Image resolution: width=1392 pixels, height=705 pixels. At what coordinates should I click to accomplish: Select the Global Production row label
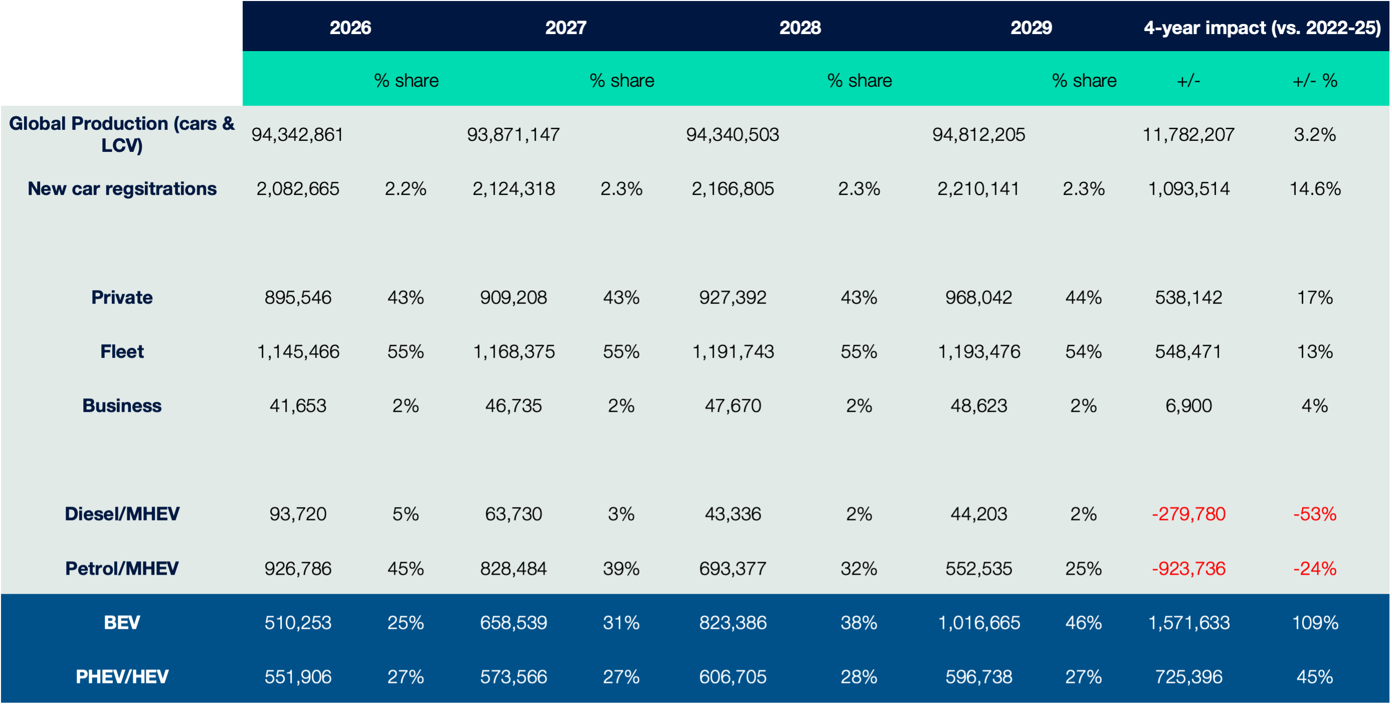[x=122, y=134]
